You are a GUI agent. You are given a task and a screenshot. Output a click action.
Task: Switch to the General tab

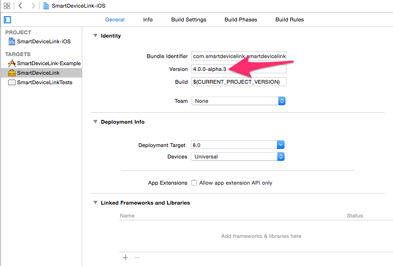tap(115, 20)
